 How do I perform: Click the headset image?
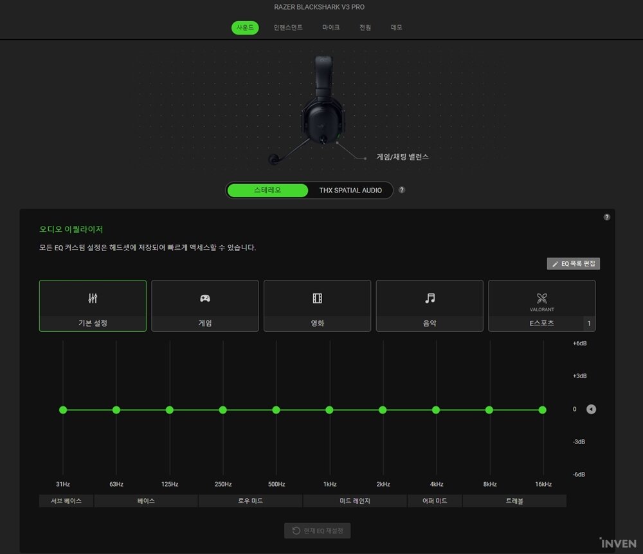tap(312, 110)
